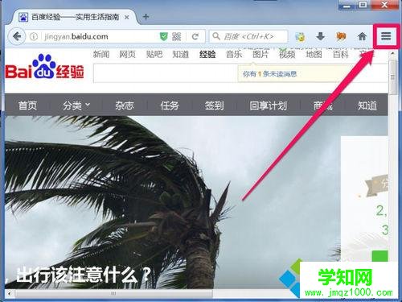The image size is (402, 302).
Task: Go to 首页 in gray nav bar
Action: click(27, 105)
